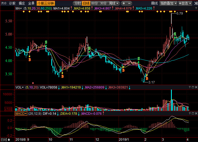Click the tallest volume bar in March
198x142 pixels.
171,100
